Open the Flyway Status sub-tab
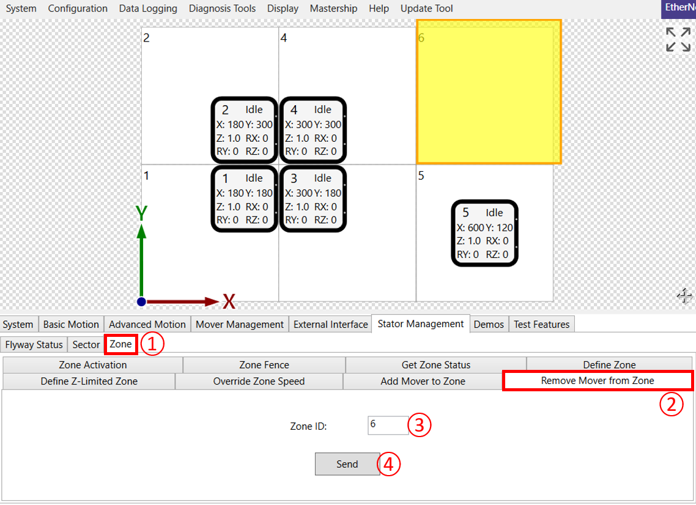Screen dimensions: 696x505 (x=34, y=345)
